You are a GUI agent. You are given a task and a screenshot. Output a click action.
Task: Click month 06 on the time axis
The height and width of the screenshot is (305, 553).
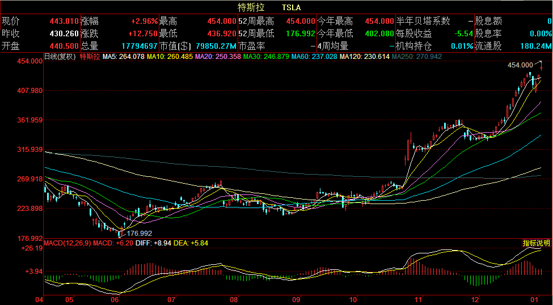click(x=115, y=300)
